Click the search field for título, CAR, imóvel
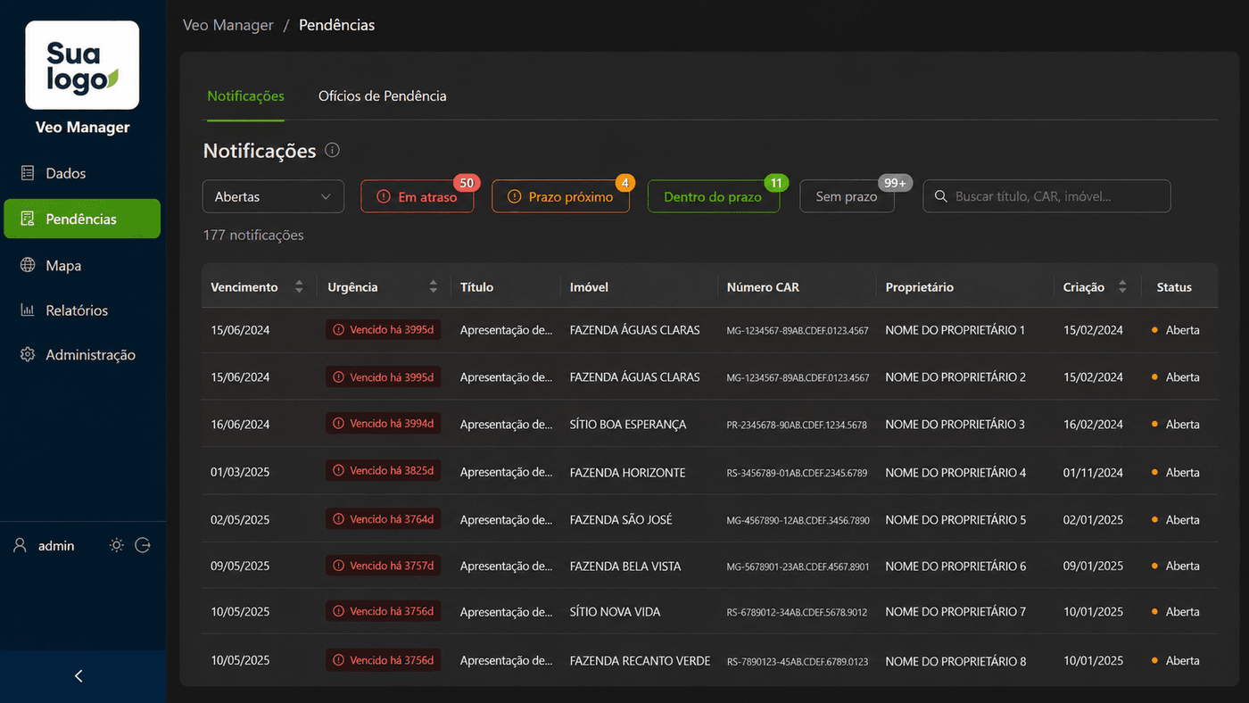The width and height of the screenshot is (1249, 703). pos(1046,196)
